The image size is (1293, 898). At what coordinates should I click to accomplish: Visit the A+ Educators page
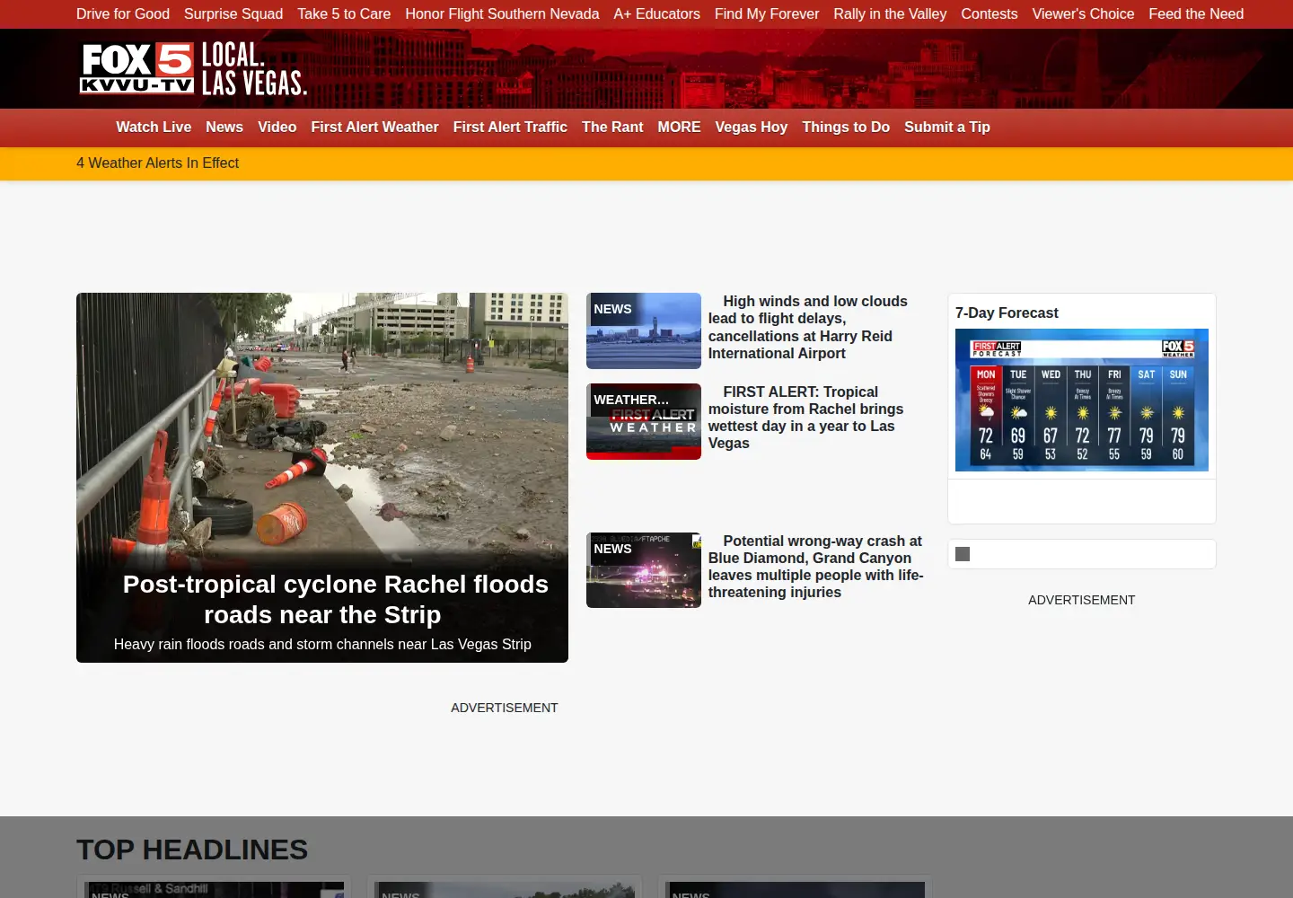[x=656, y=14]
